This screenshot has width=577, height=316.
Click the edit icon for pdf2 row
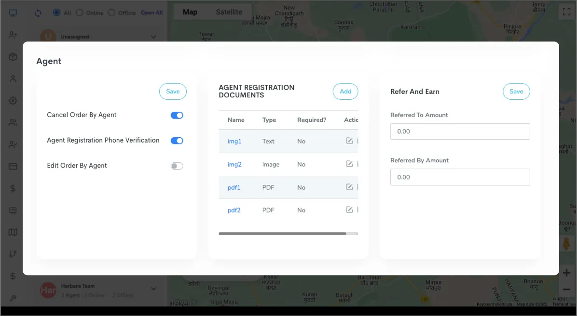[x=350, y=210]
